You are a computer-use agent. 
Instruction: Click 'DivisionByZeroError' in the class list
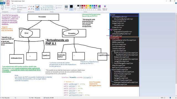pos(124,19)
